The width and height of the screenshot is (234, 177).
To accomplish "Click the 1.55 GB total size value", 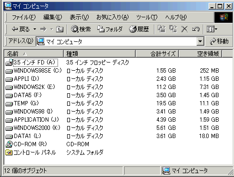I will coord(166,71).
